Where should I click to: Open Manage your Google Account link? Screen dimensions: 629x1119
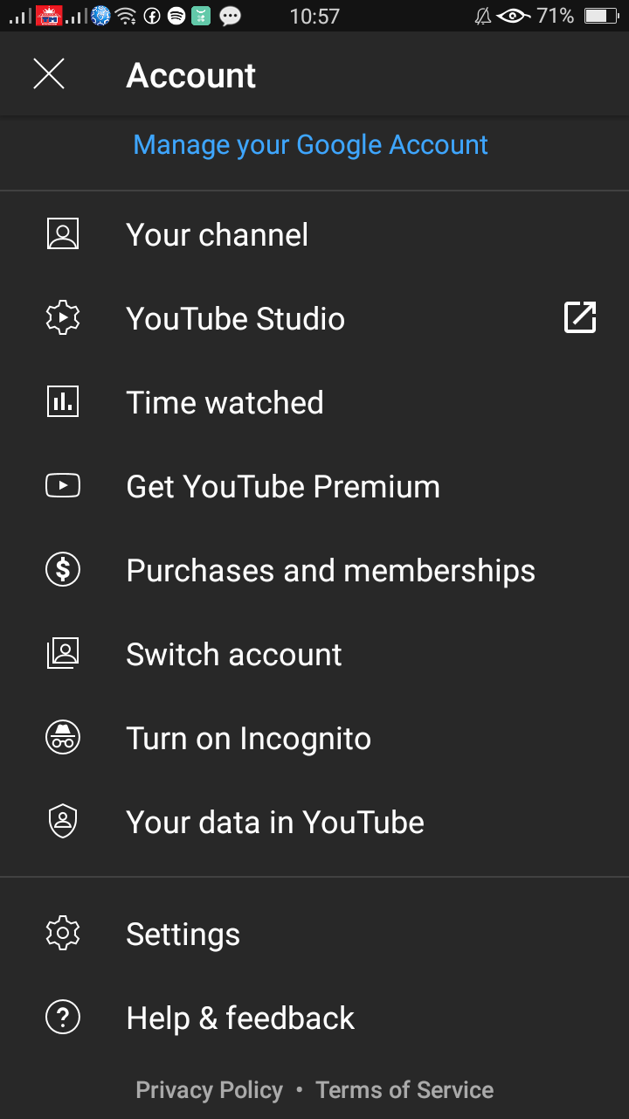pyautogui.click(x=310, y=145)
